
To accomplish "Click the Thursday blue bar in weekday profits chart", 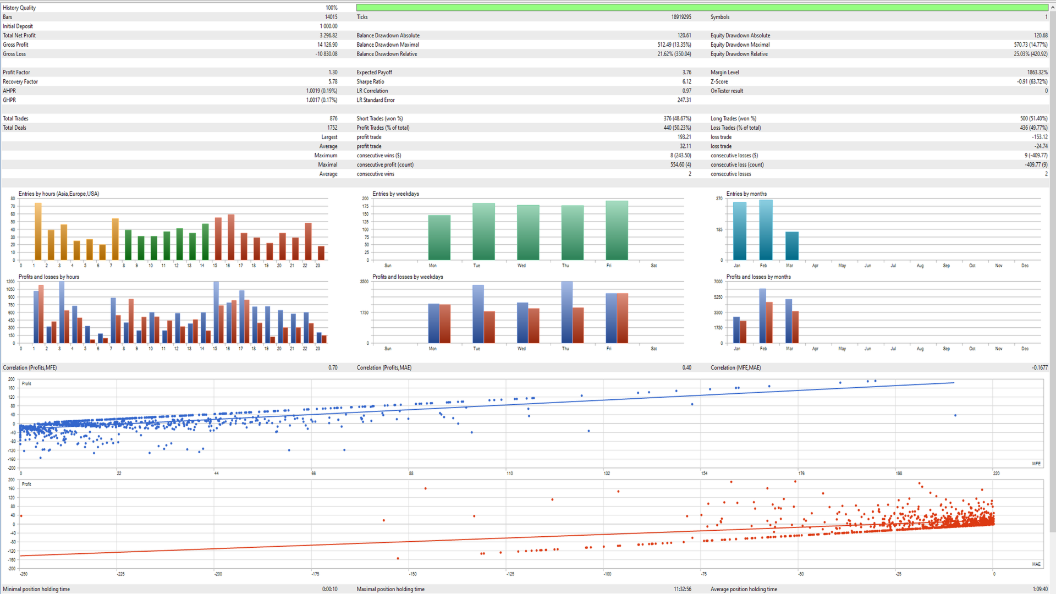I will 566,312.
